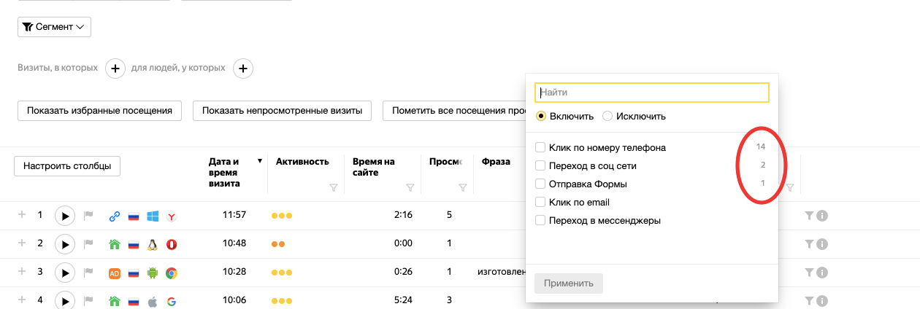Tick the 'Отправка Формы' checkbox
Viewport: 920px width, 309px height.
tap(540, 184)
